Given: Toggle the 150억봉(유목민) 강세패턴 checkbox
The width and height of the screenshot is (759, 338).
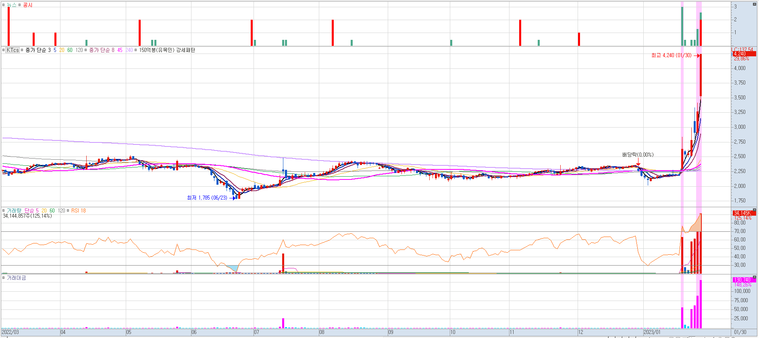Looking at the screenshot, I should pyautogui.click(x=136, y=50).
